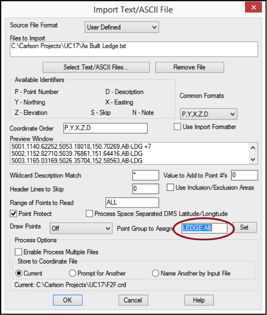Choose Name Another by Input File
Image resolution: width=267 pixels, height=315 pixels.
[x=155, y=273]
